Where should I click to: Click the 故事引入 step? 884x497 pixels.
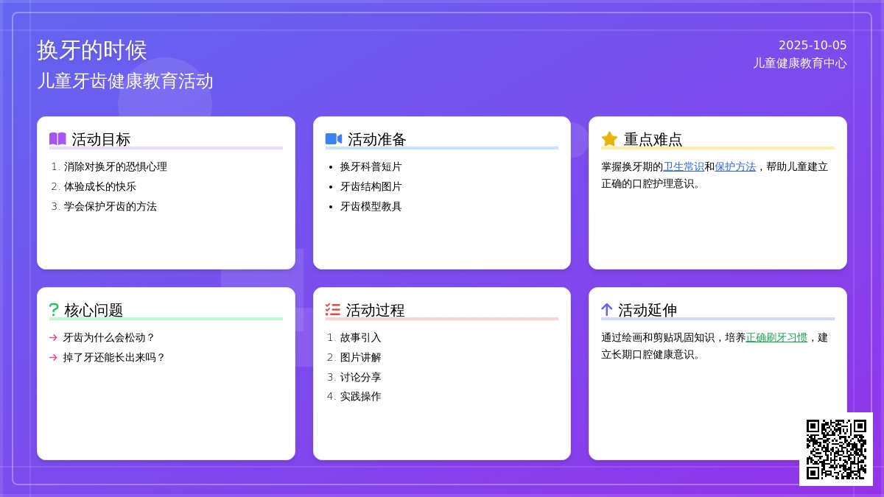tap(360, 338)
